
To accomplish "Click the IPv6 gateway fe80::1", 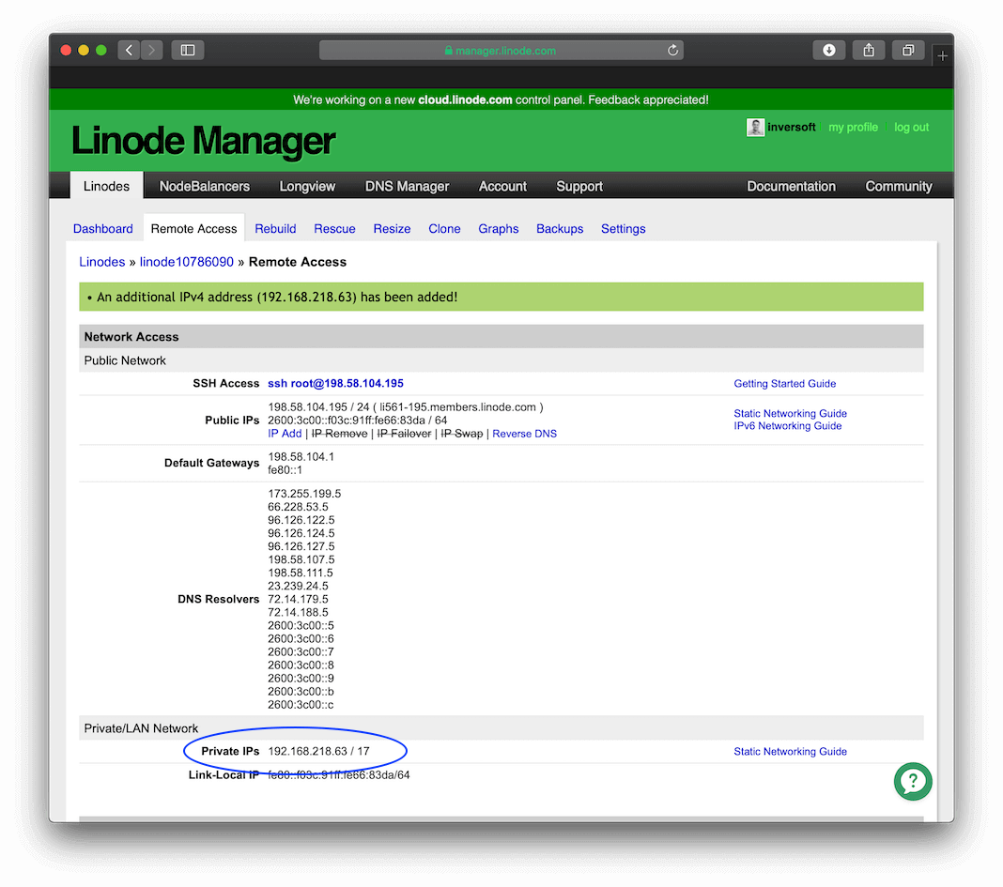I will click(285, 470).
